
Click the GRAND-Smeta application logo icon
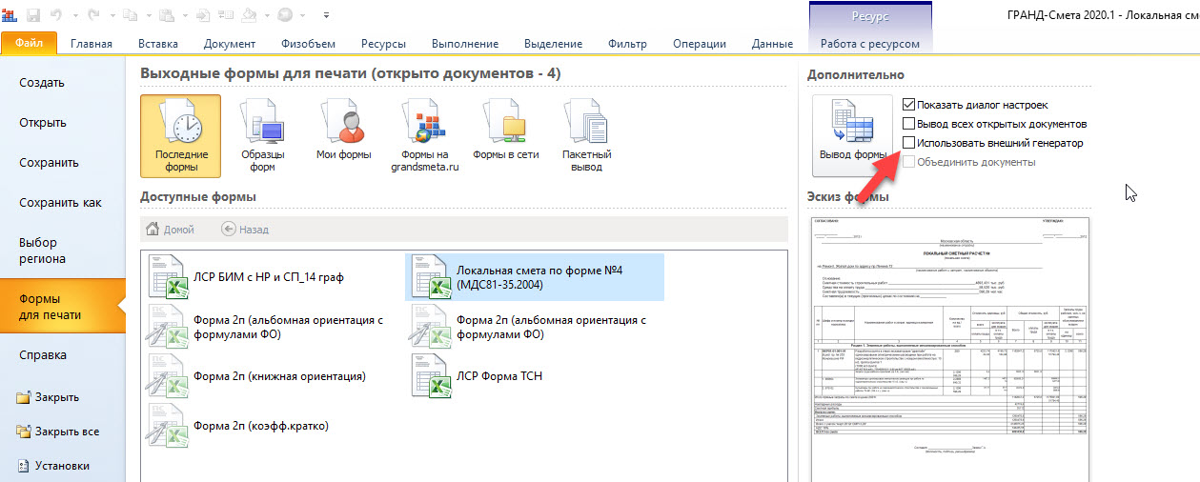pyautogui.click(x=9, y=14)
